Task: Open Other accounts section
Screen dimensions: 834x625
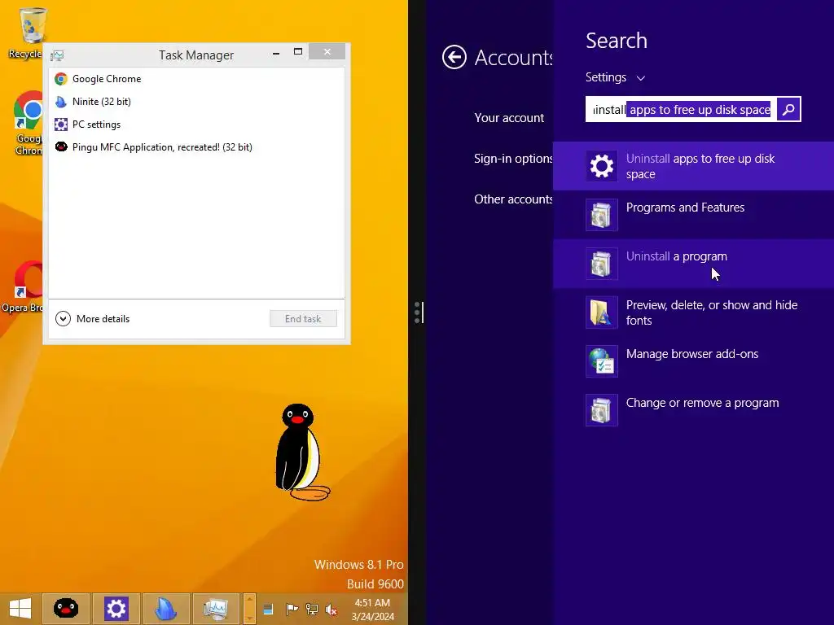Action: (513, 199)
